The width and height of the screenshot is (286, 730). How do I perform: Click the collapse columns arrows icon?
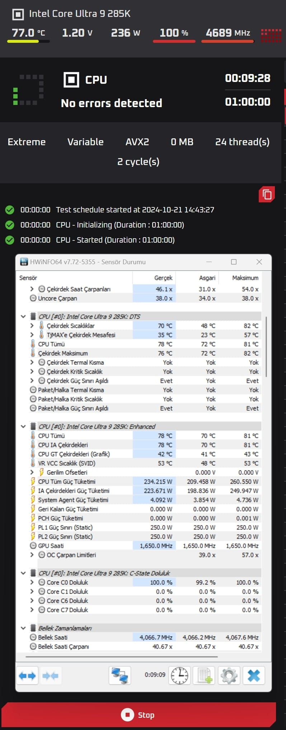(50, 676)
